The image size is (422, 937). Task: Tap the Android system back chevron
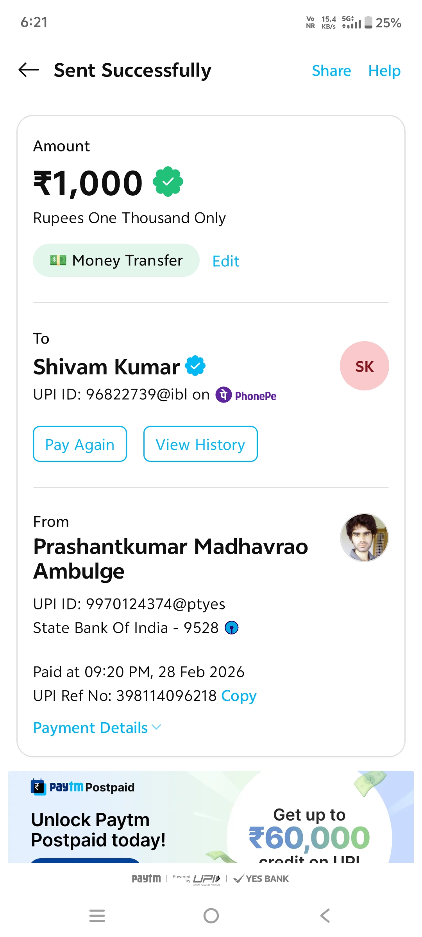325,916
